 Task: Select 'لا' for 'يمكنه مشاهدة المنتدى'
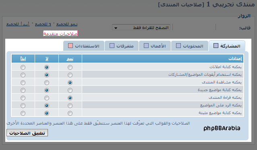pos(47,83)
